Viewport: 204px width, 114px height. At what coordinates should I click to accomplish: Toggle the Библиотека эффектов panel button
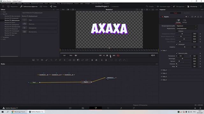coord(29,6)
